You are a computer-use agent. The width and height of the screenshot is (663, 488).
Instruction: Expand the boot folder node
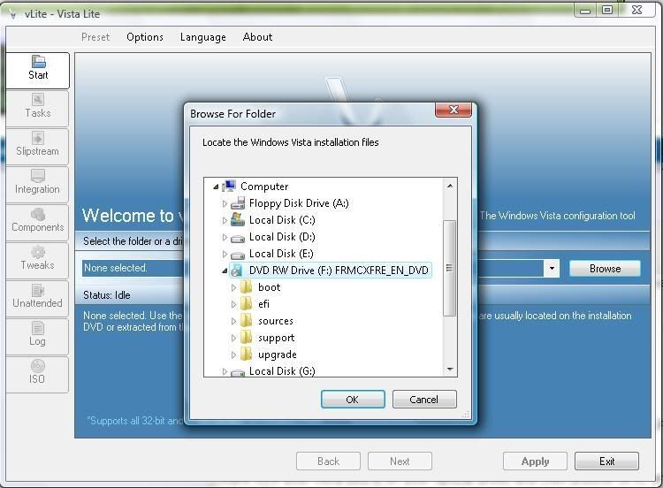pos(233,287)
